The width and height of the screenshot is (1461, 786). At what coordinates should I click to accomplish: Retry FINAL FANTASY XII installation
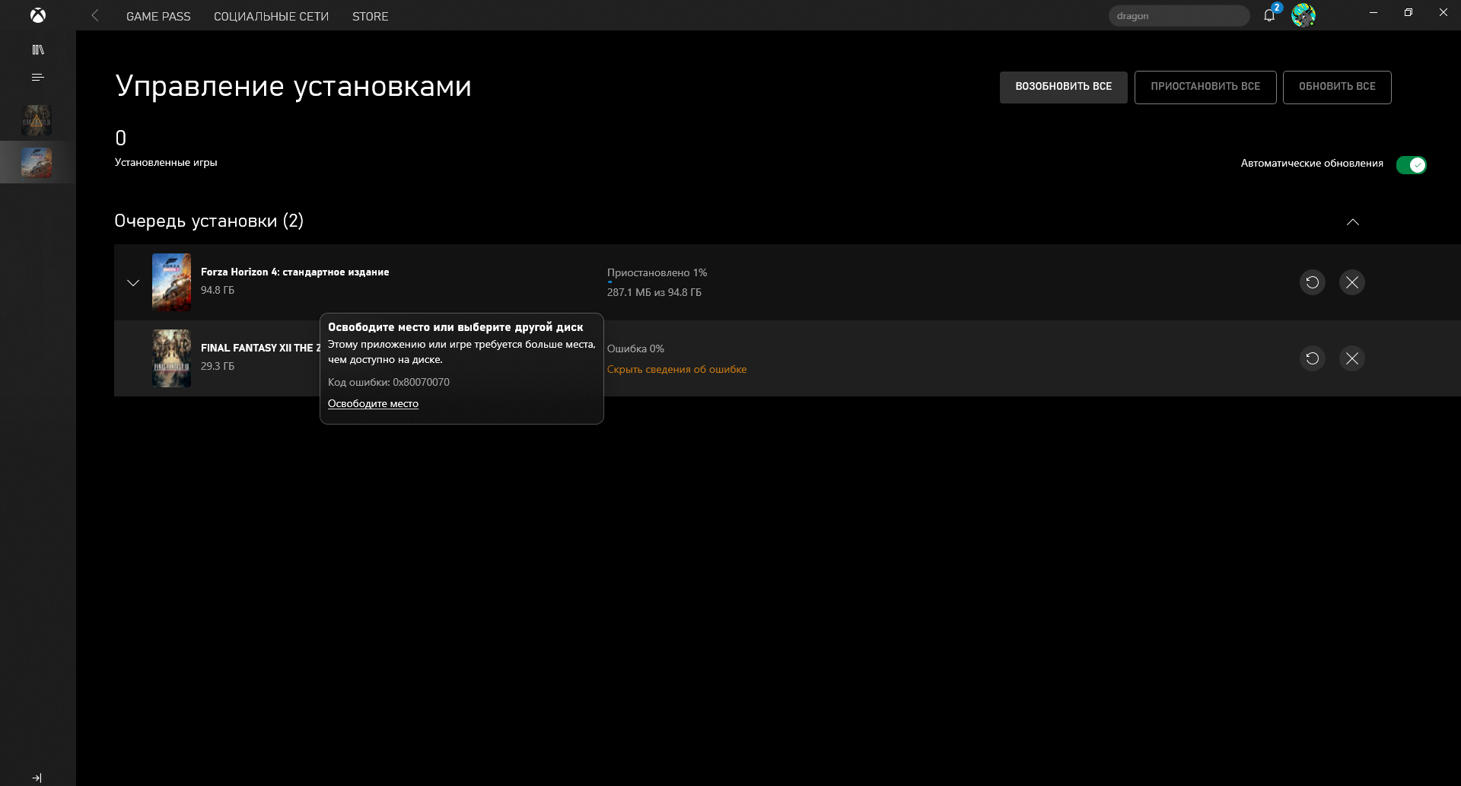click(x=1313, y=358)
